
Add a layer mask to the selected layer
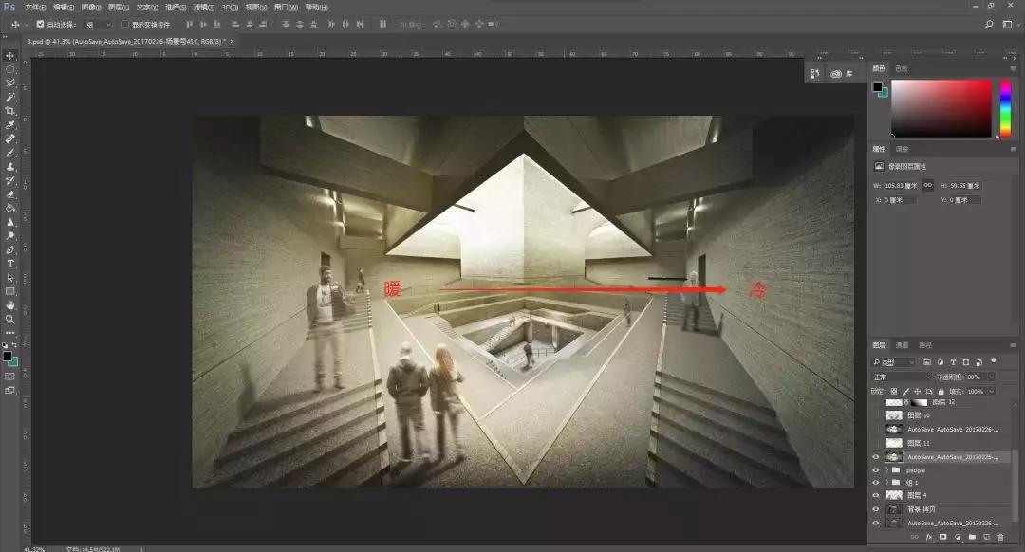[x=942, y=537]
